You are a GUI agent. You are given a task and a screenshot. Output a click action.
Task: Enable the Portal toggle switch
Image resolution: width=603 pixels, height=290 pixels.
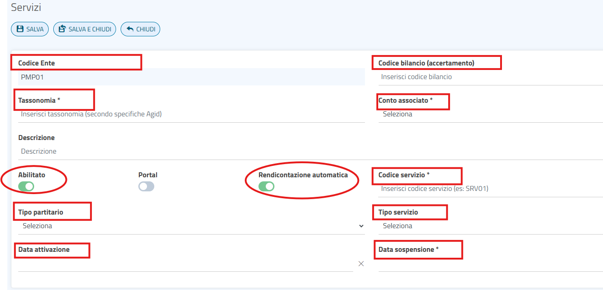click(146, 186)
